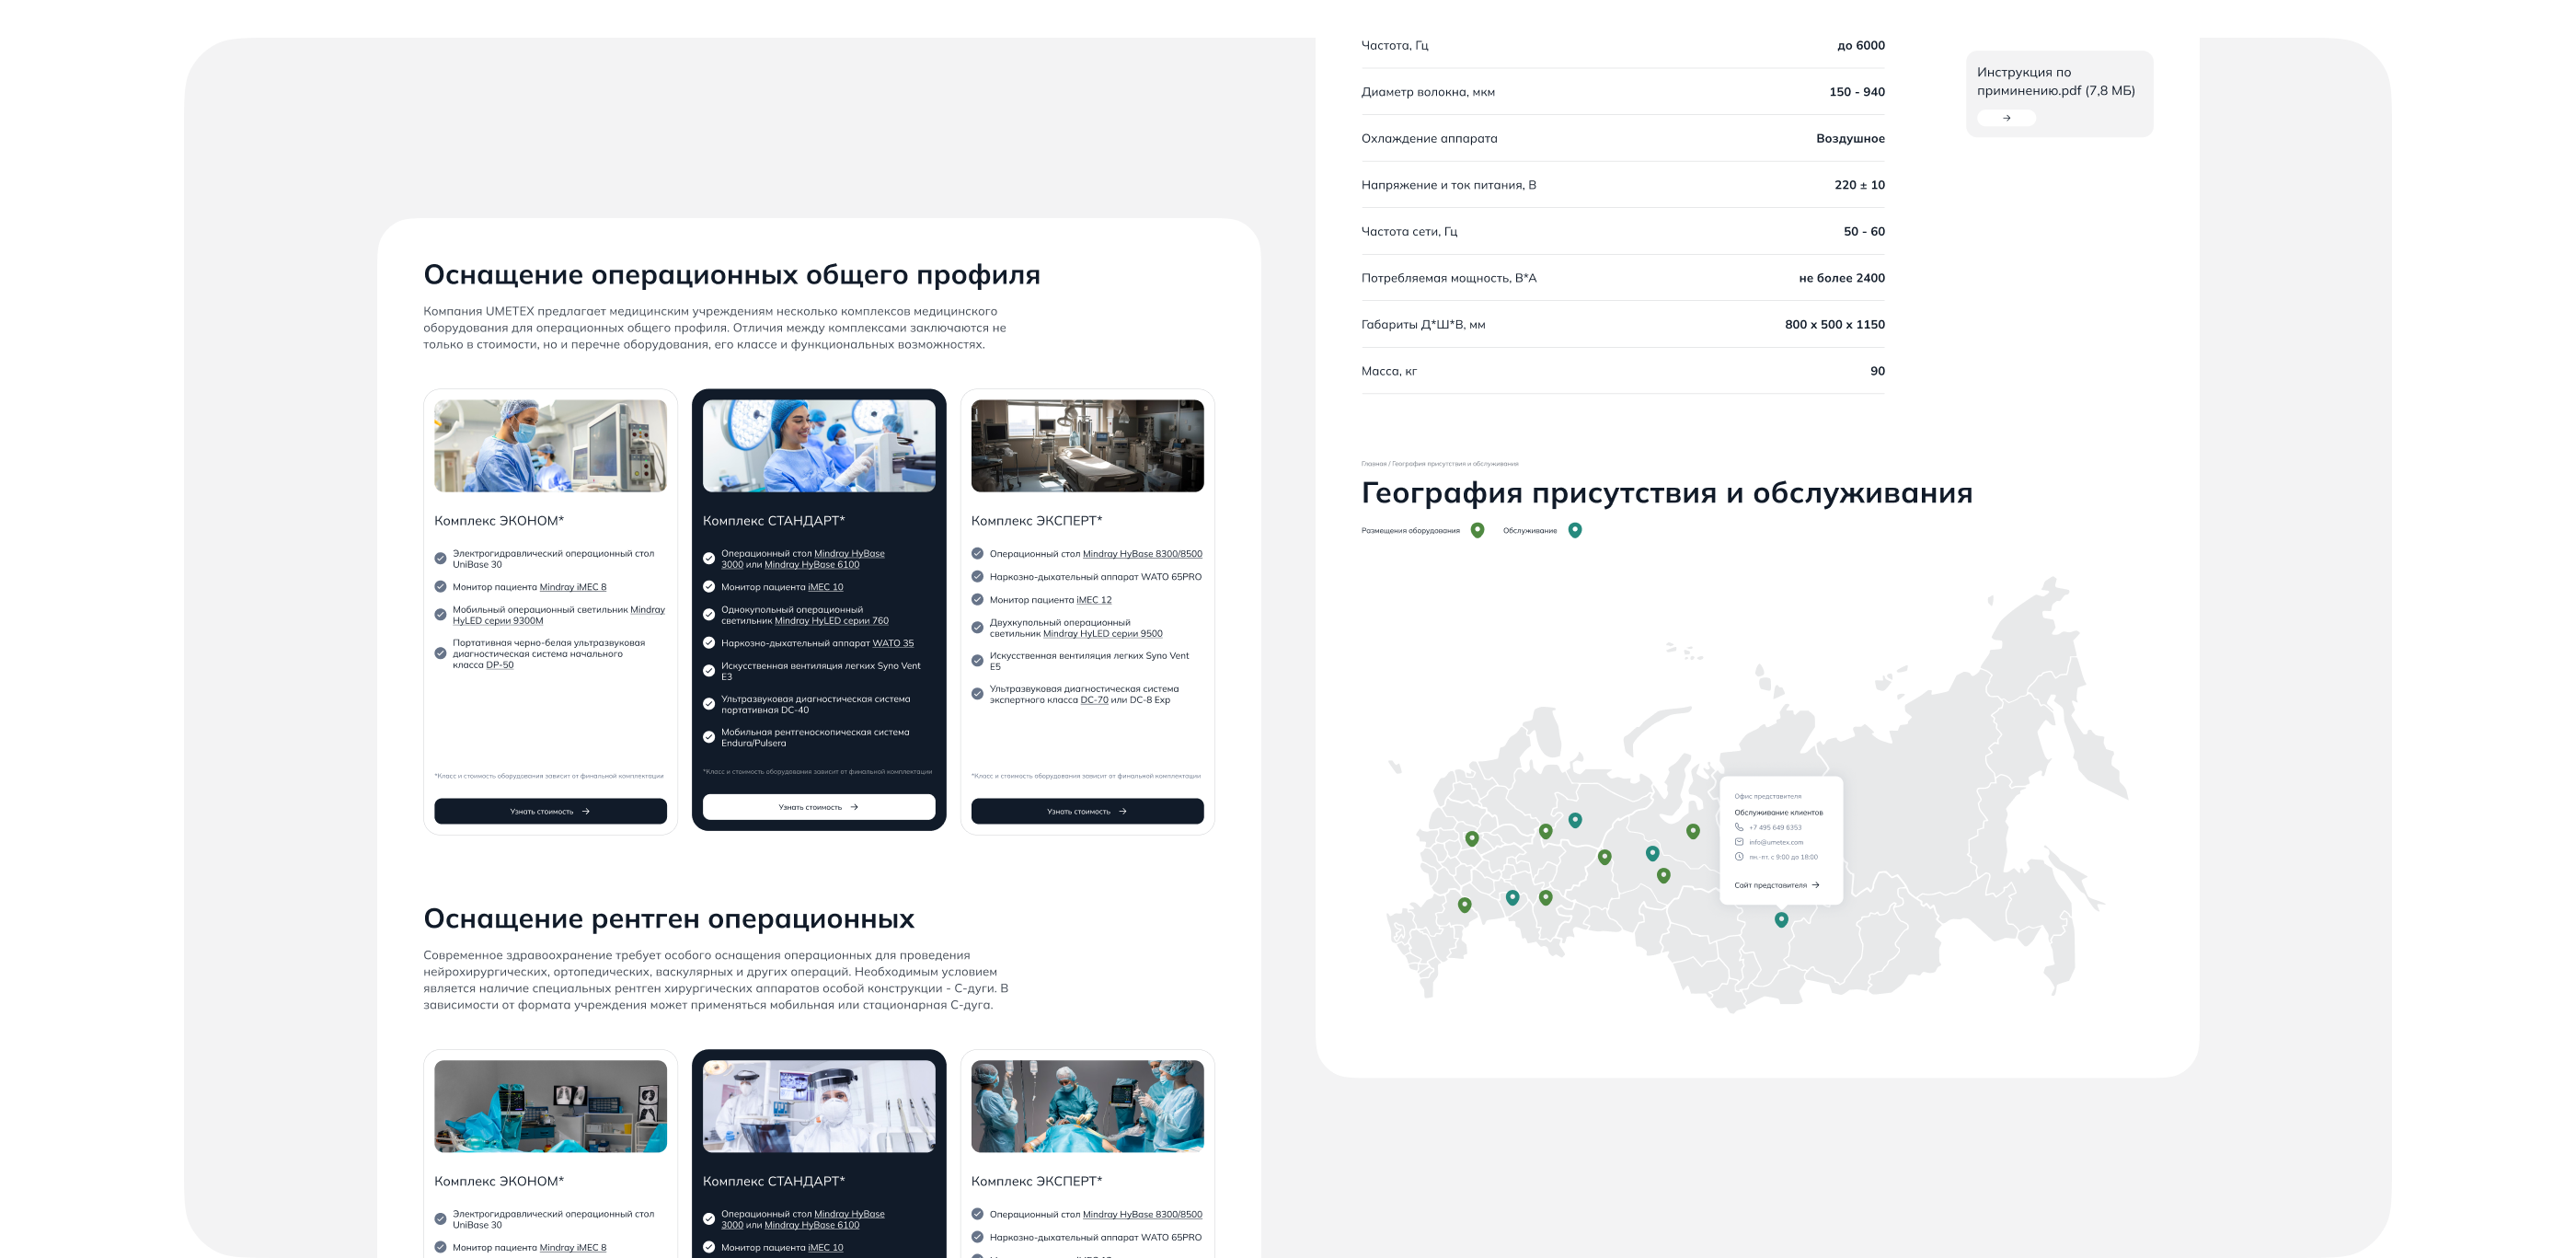Click the envelope icon in the office popup
This screenshot has height=1258, width=2576.
coord(1739,842)
